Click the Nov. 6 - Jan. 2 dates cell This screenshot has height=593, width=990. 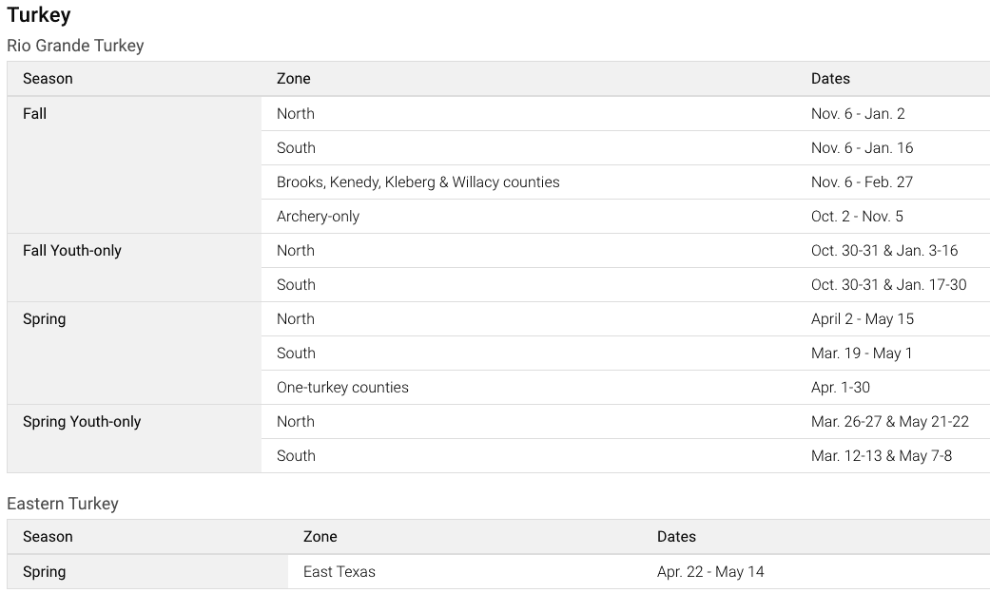click(x=858, y=114)
